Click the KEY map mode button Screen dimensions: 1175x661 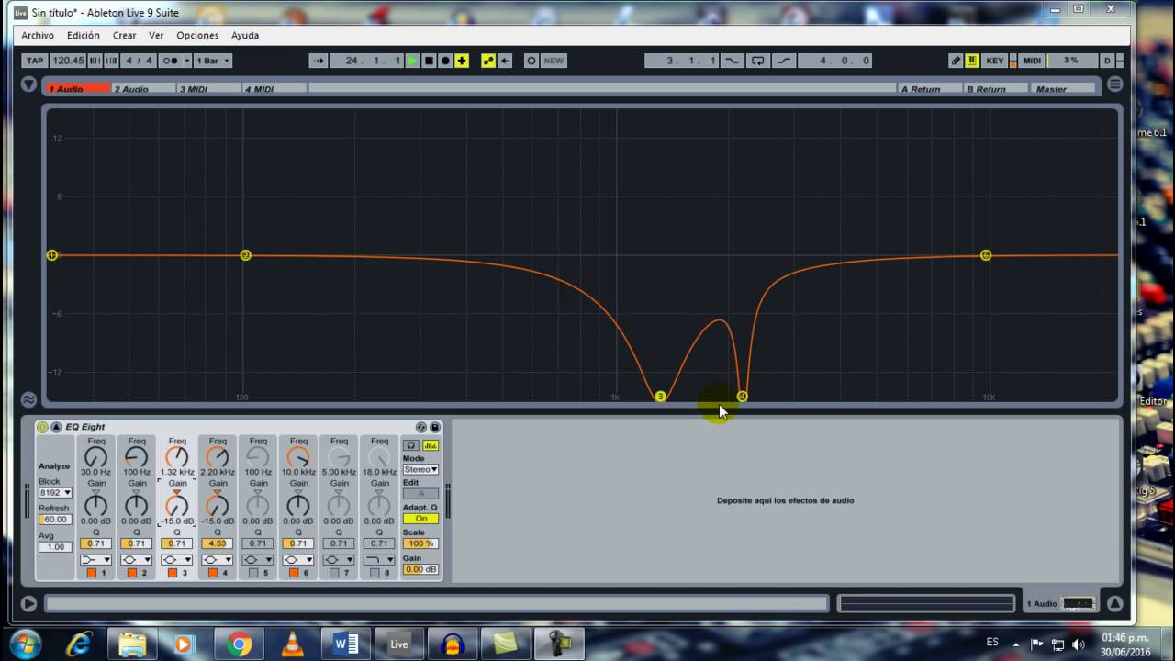coord(994,61)
